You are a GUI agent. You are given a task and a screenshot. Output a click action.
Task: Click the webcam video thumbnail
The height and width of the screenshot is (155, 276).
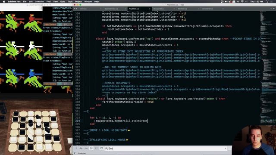pyautogui.click(x=254, y=140)
